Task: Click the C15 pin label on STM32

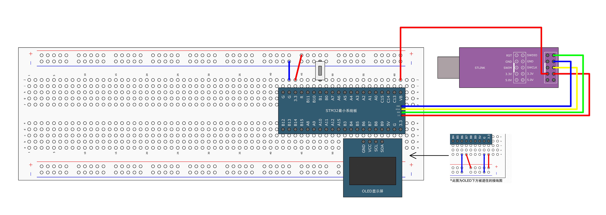Action: [382, 99]
